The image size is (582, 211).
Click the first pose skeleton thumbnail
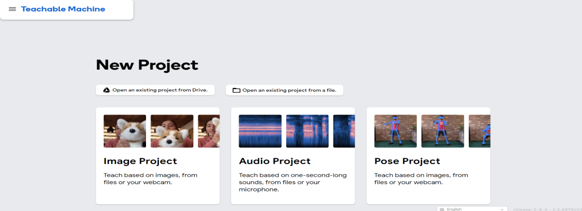point(395,131)
